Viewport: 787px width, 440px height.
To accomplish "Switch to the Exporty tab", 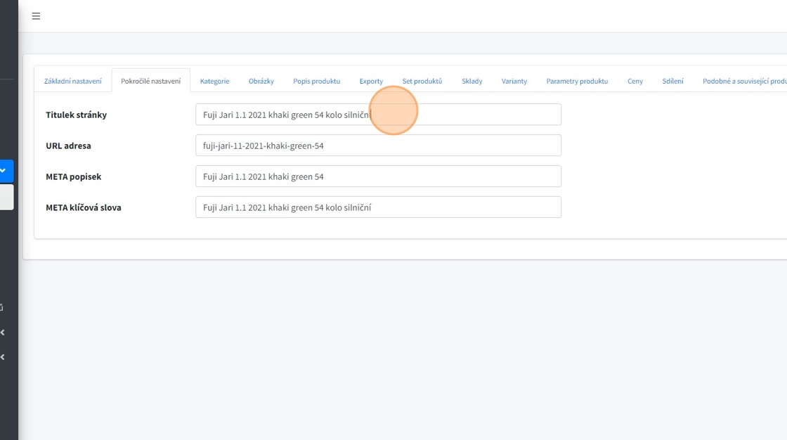I will coord(371,81).
